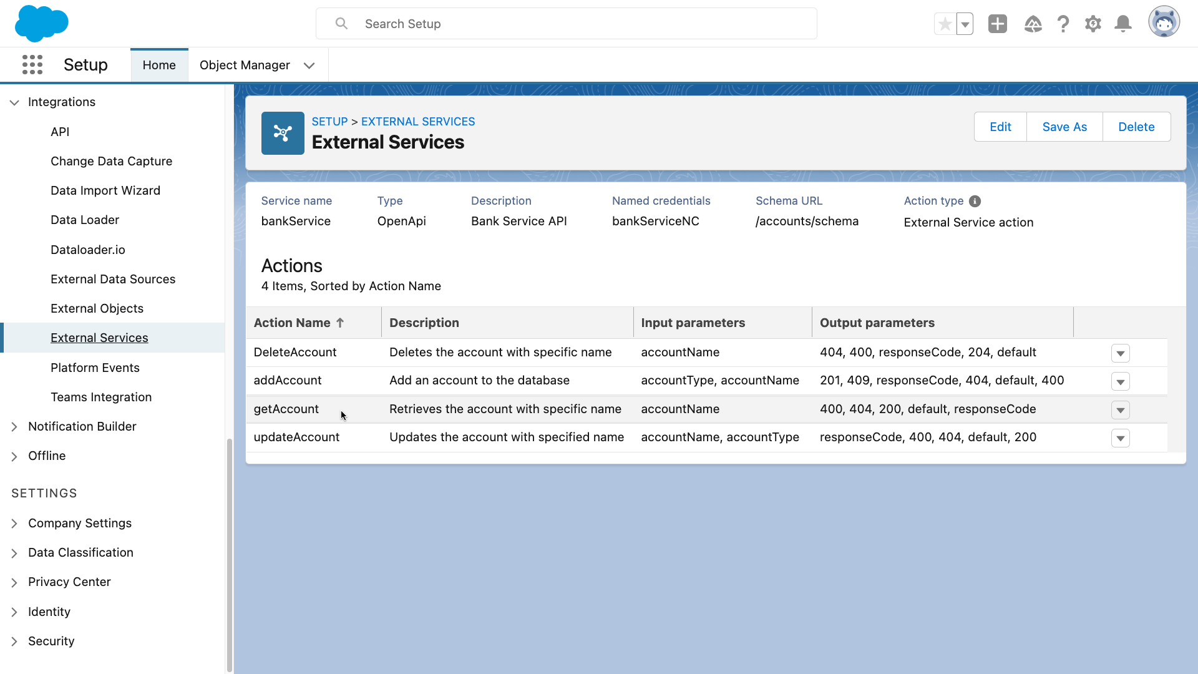
Task: Expand the Security section
Action: point(14,641)
